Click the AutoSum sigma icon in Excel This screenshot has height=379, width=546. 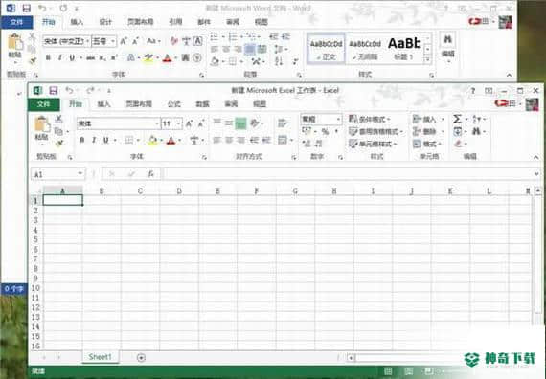tap(458, 119)
